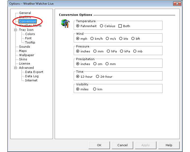190x152 pixels.
Task: Switch pressure to mb
Action: [135, 51]
